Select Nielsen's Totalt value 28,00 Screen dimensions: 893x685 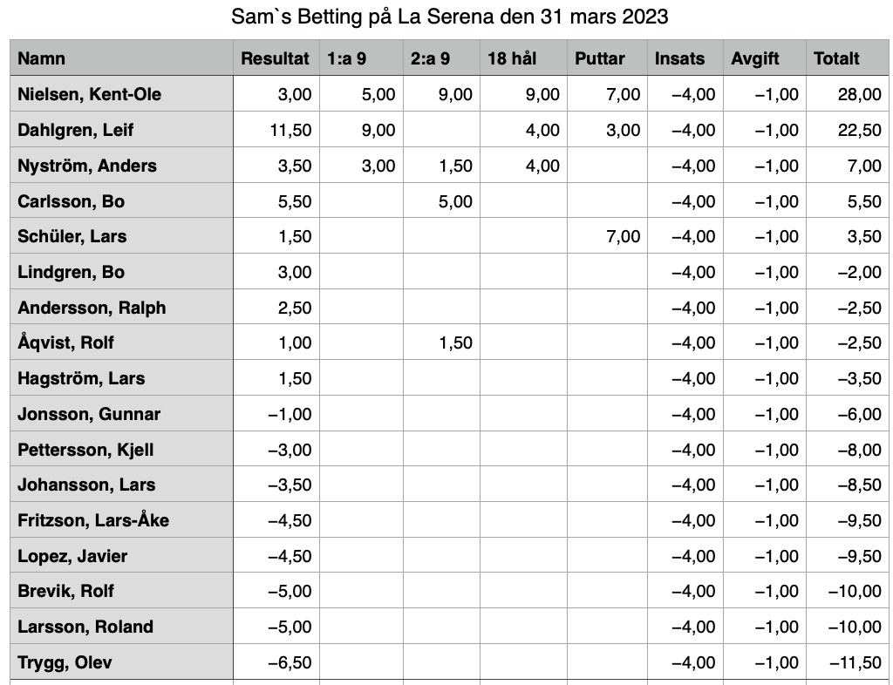[x=848, y=94]
